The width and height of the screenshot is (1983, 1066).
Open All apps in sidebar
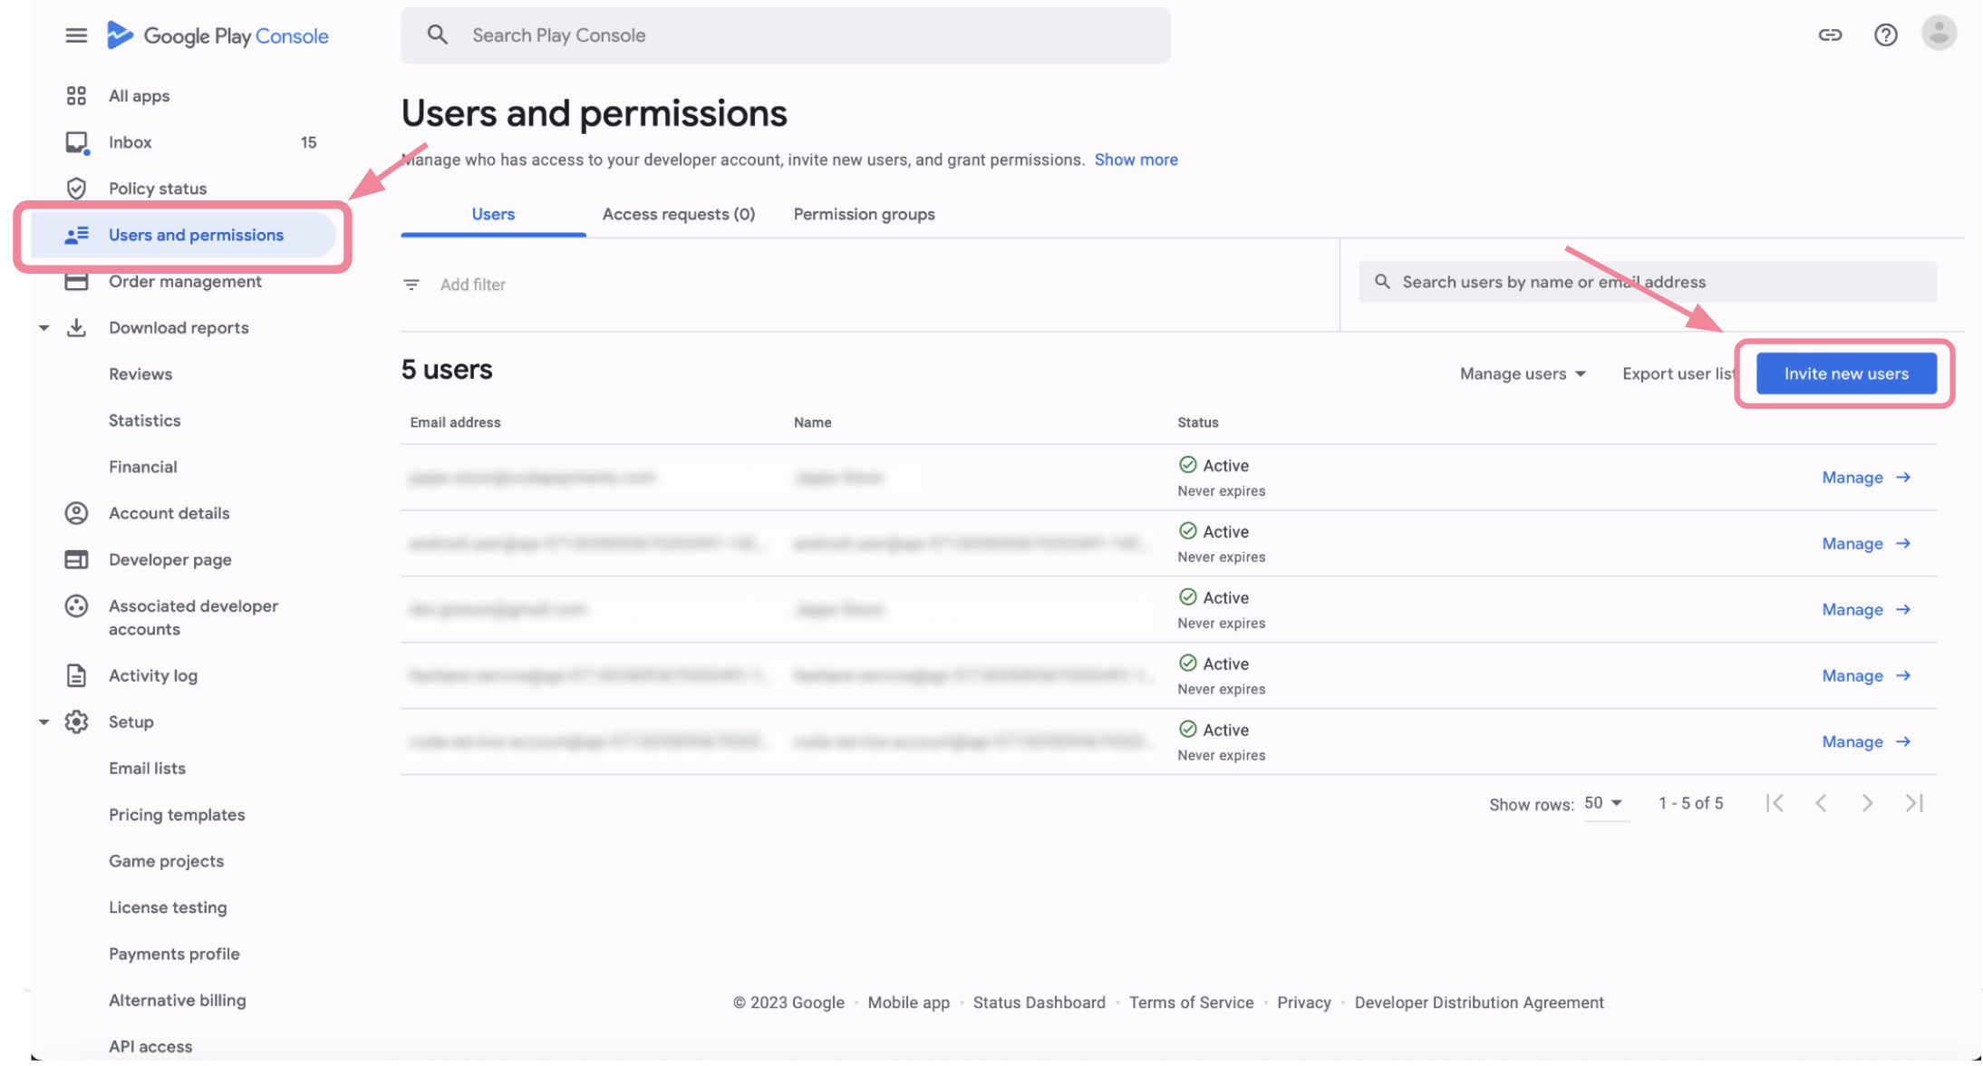click(x=139, y=96)
